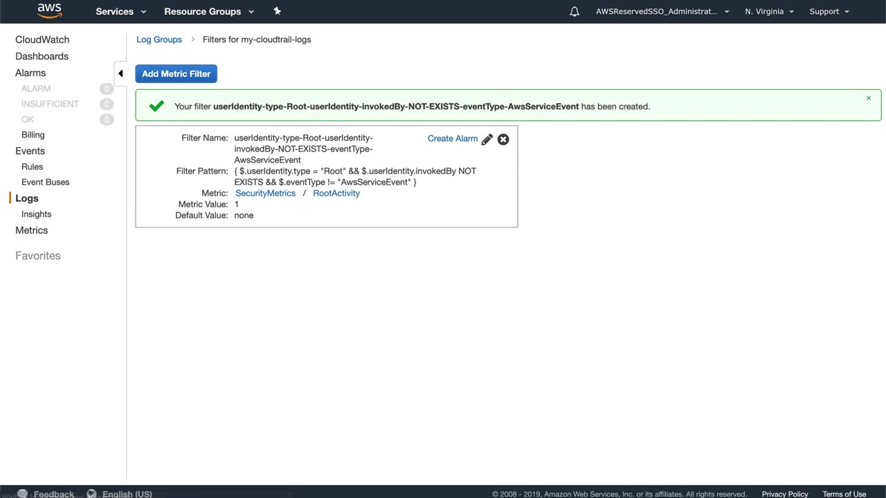Click the Add Metric Filter button

coord(176,73)
